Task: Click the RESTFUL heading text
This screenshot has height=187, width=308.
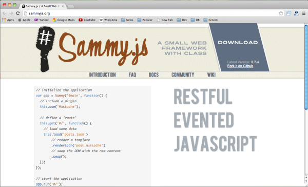Action: click(x=203, y=97)
